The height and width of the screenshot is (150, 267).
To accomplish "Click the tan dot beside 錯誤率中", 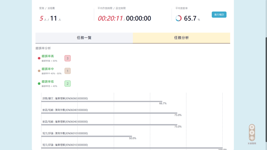I will pos(39,71).
